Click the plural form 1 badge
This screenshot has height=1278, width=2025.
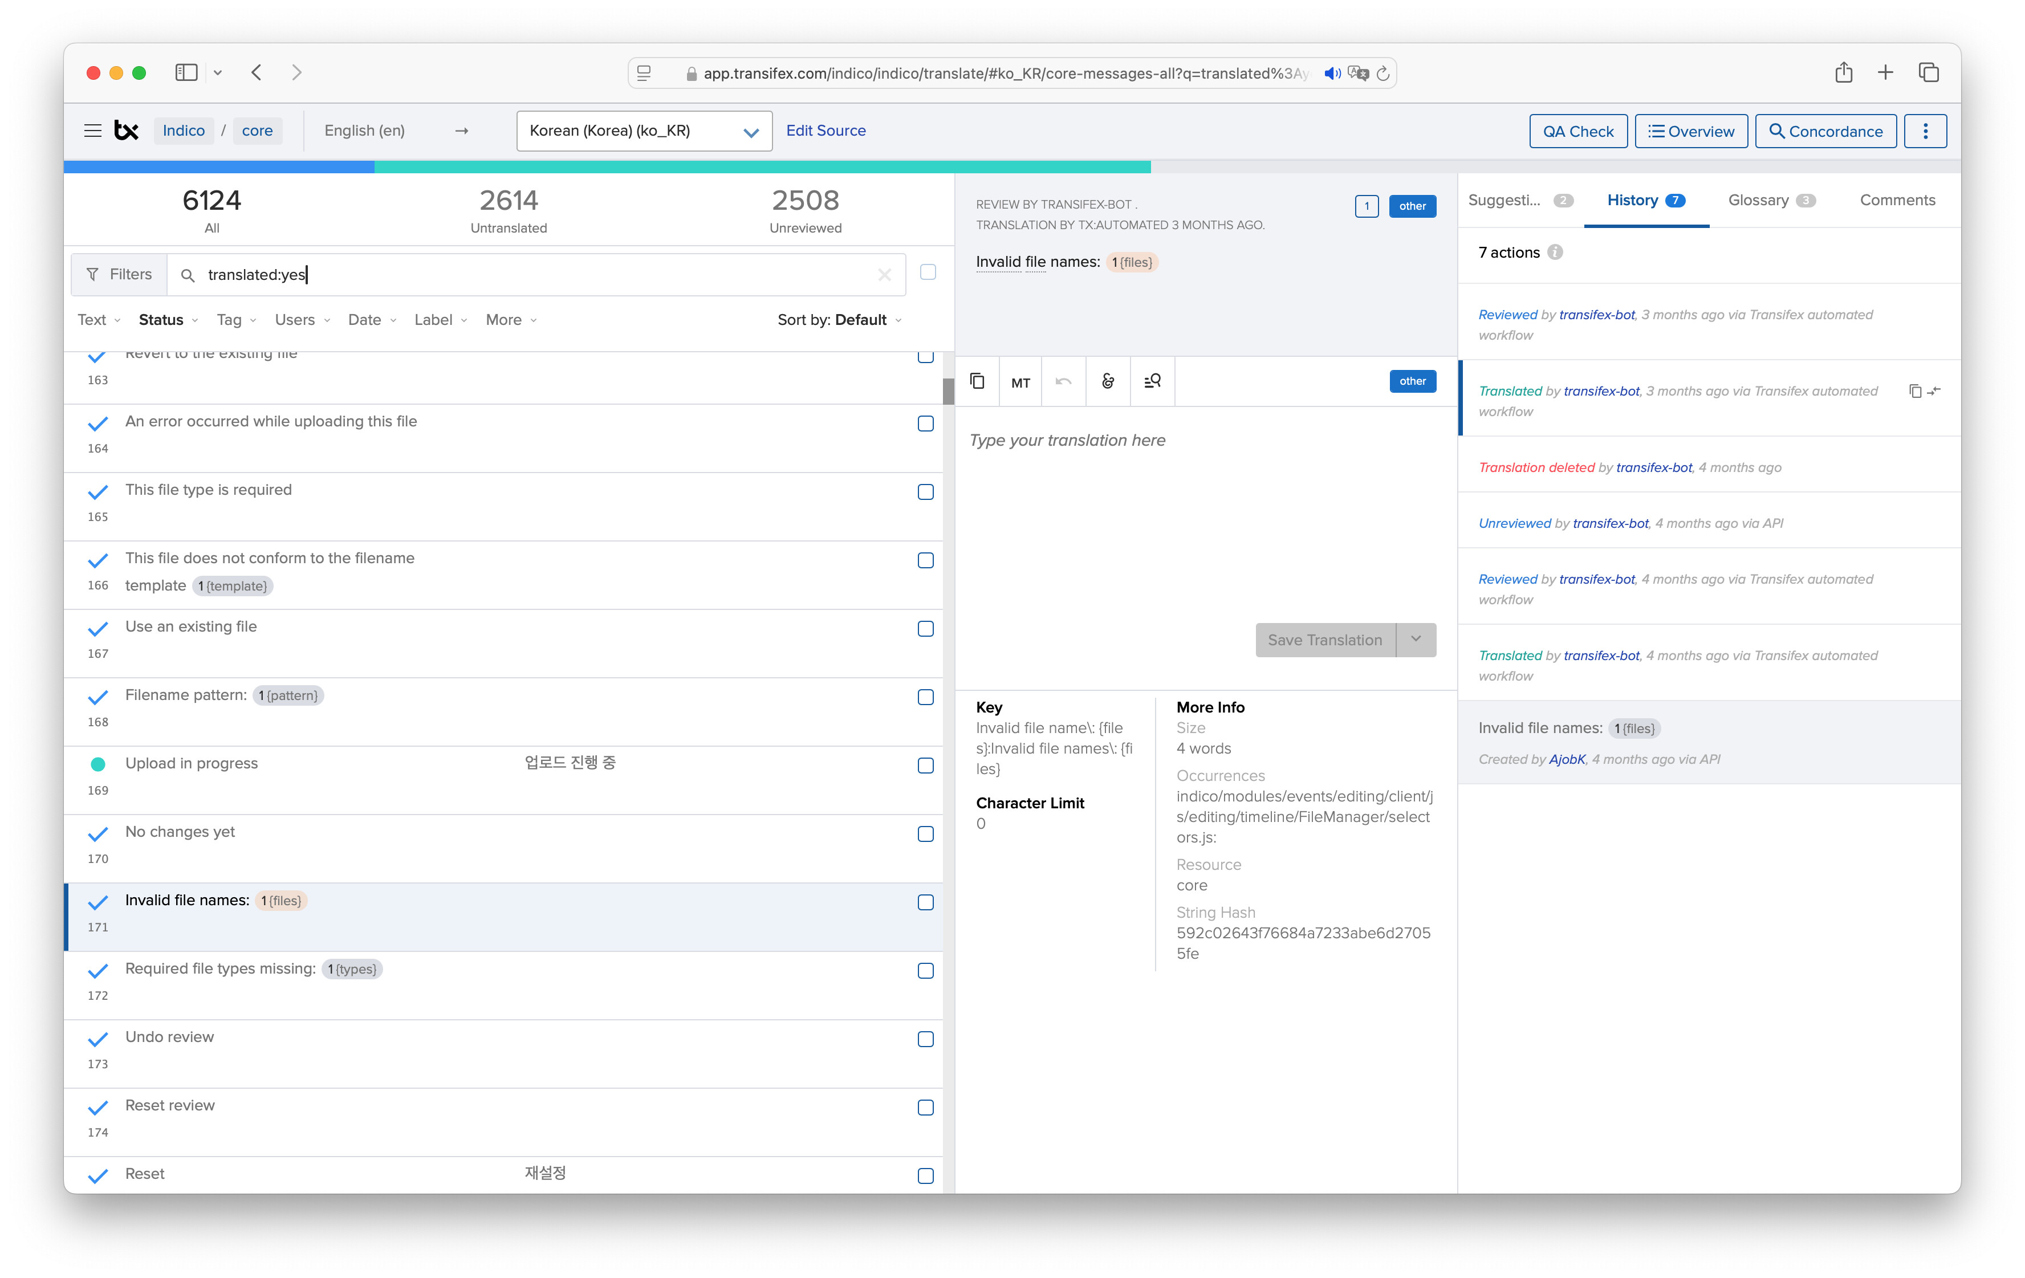point(1367,206)
